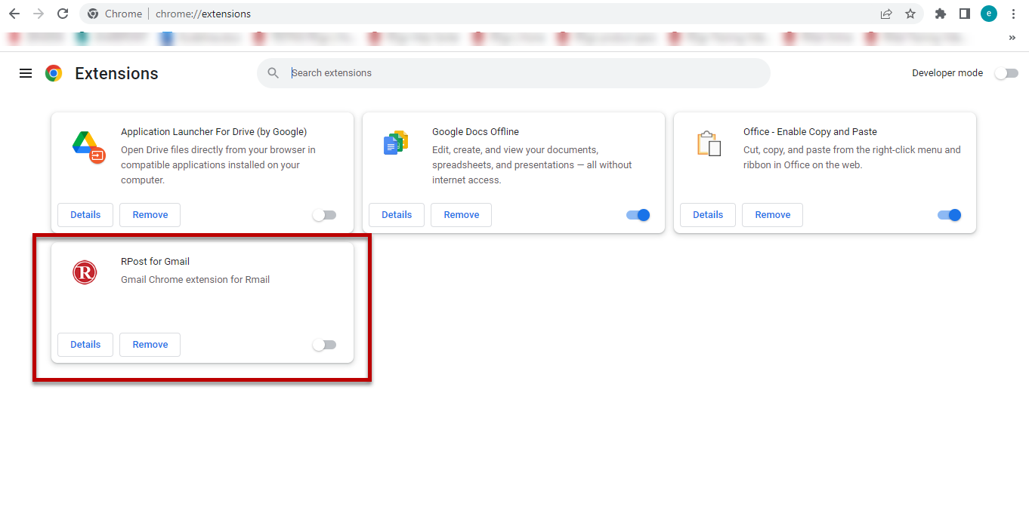This screenshot has width=1029, height=513.
Task: Open Chrome three-dot menu
Action: click(x=1013, y=14)
